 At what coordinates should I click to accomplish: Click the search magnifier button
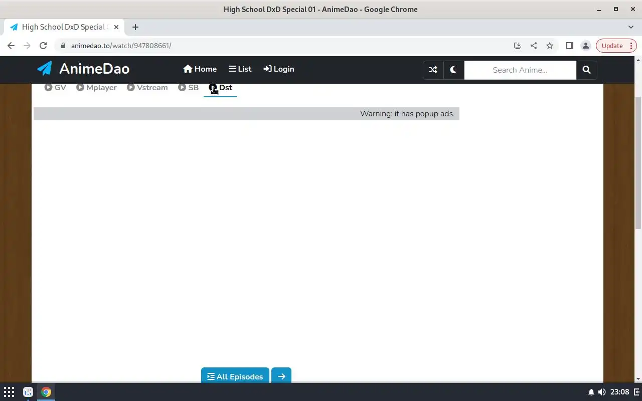(586, 70)
